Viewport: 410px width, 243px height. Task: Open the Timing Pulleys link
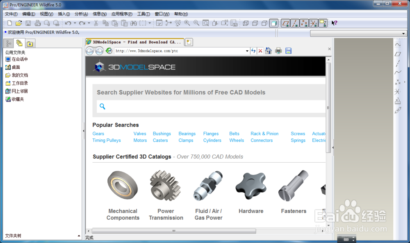coord(107,140)
